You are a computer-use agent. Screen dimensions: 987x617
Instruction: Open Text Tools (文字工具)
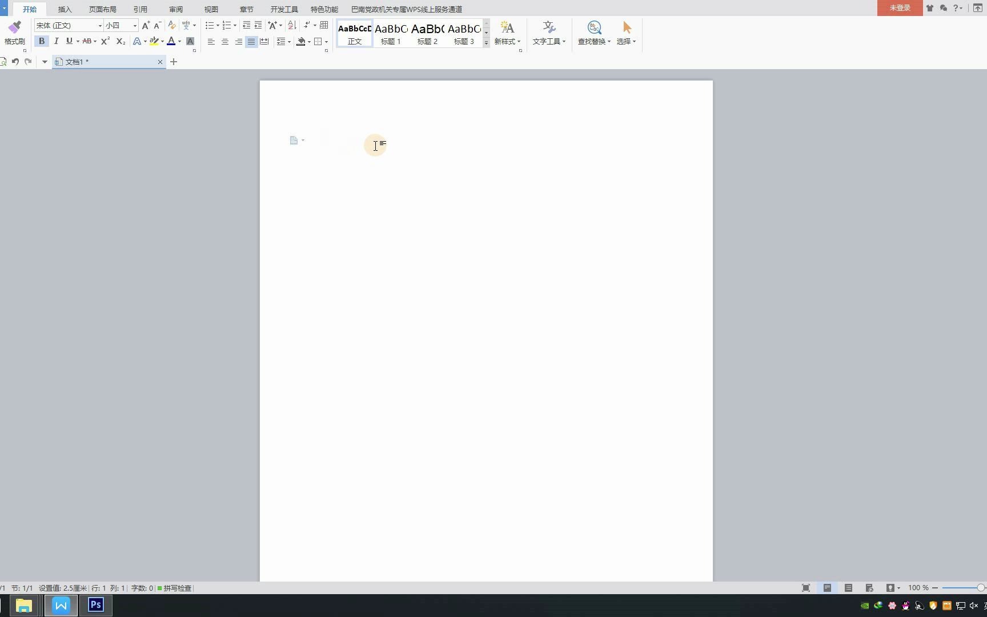pos(549,33)
